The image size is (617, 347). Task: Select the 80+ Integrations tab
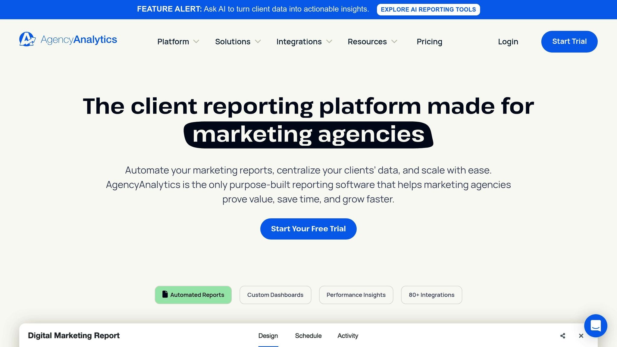431,295
